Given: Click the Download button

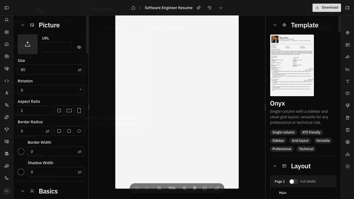Looking at the screenshot, I should (x=327, y=8).
